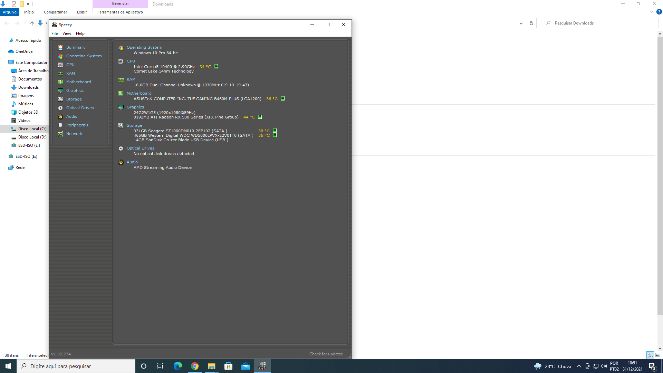Click the Storage heading in summary pane

(134, 125)
